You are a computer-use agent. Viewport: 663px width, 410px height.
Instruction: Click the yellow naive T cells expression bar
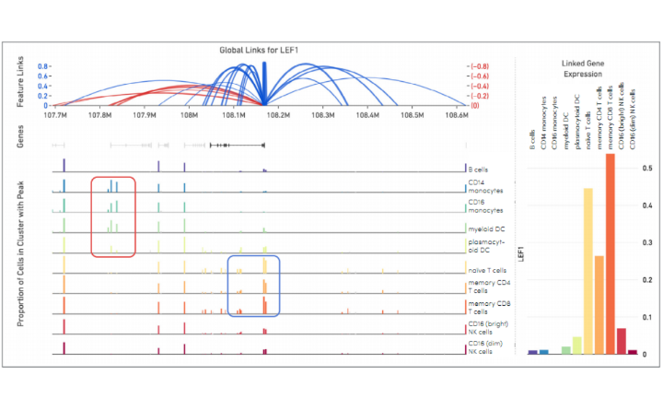[587, 272]
